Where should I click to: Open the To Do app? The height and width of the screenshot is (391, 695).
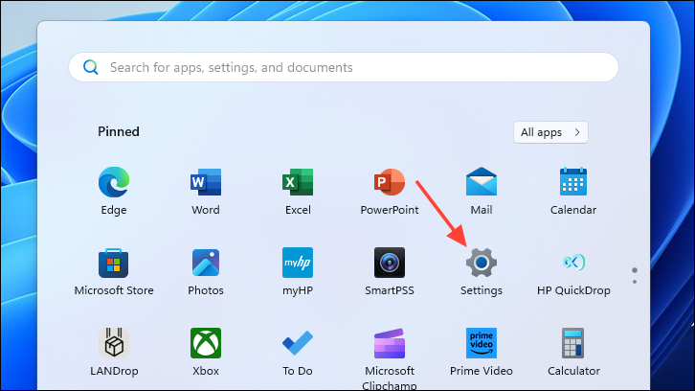pyautogui.click(x=298, y=343)
